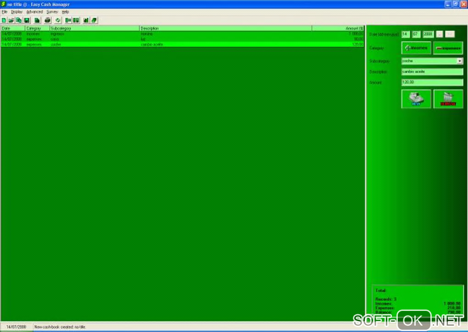This screenshot has width=468, height=332.
Task: Click the 'New cashbook created' status message
Action: click(60, 327)
